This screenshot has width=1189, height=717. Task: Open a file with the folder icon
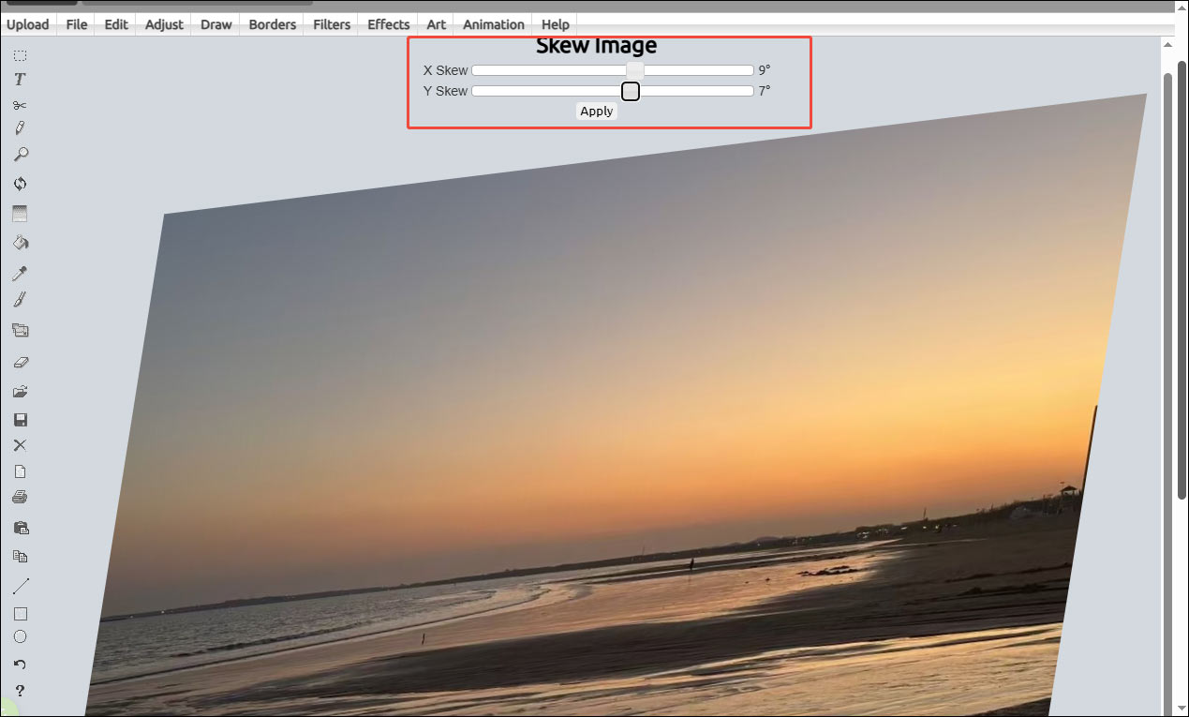click(20, 391)
